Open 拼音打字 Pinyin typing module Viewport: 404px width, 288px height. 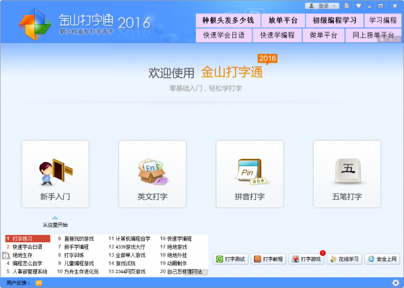[250, 172]
